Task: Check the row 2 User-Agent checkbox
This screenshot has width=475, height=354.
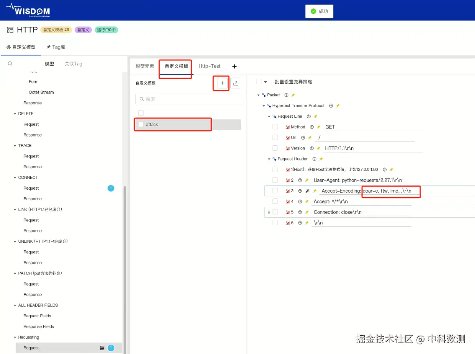Action: coord(275,180)
